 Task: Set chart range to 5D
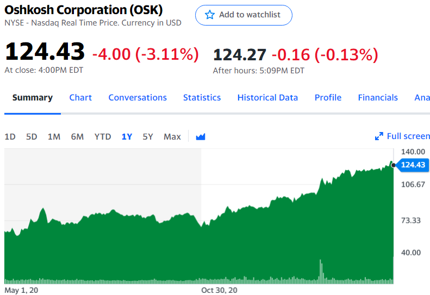pos(32,136)
